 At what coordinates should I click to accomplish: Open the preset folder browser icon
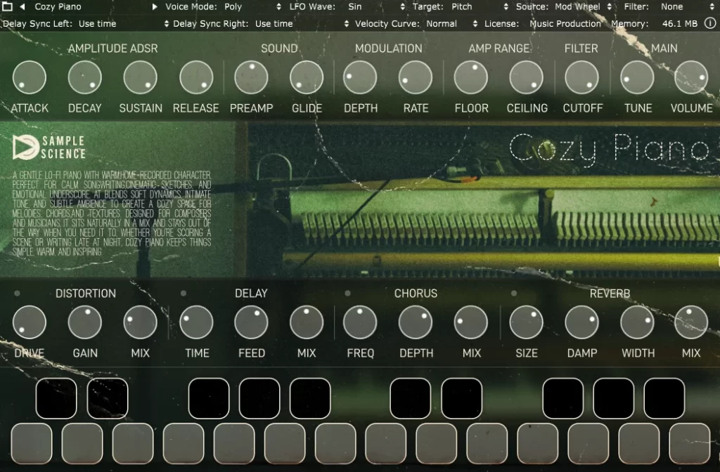(x=7, y=7)
